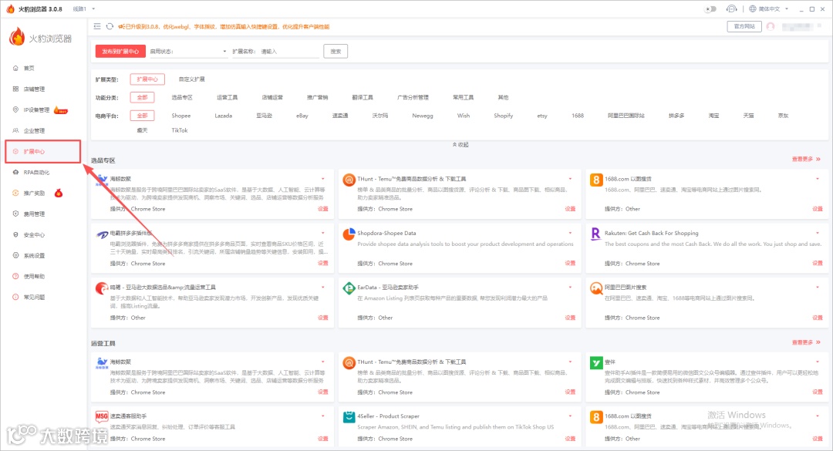Click the 电霸拼多多插件版 extension icon
This screenshot has width=833, height=451.
coord(102,234)
